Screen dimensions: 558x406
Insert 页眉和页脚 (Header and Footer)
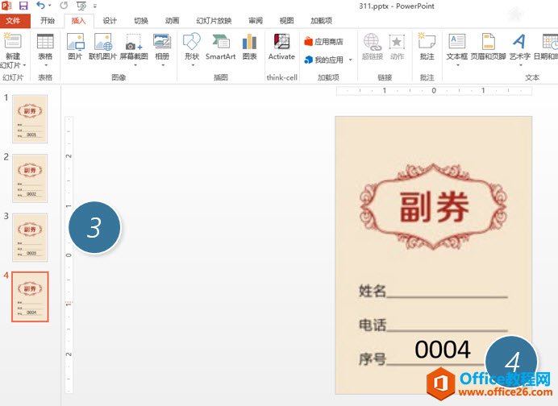click(x=487, y=46)
